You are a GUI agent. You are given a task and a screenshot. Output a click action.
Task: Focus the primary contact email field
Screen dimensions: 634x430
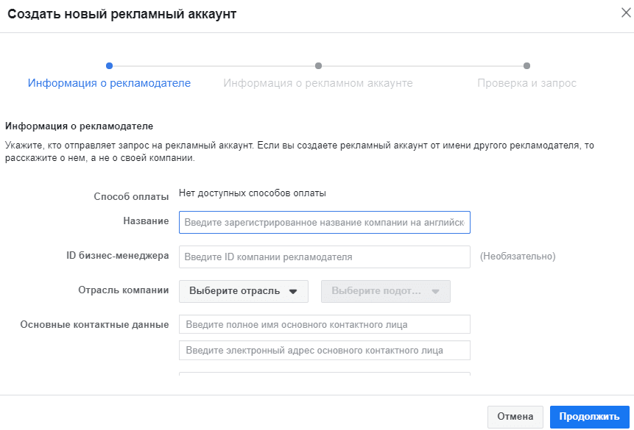pyautogui.click(x=325, y=350)
